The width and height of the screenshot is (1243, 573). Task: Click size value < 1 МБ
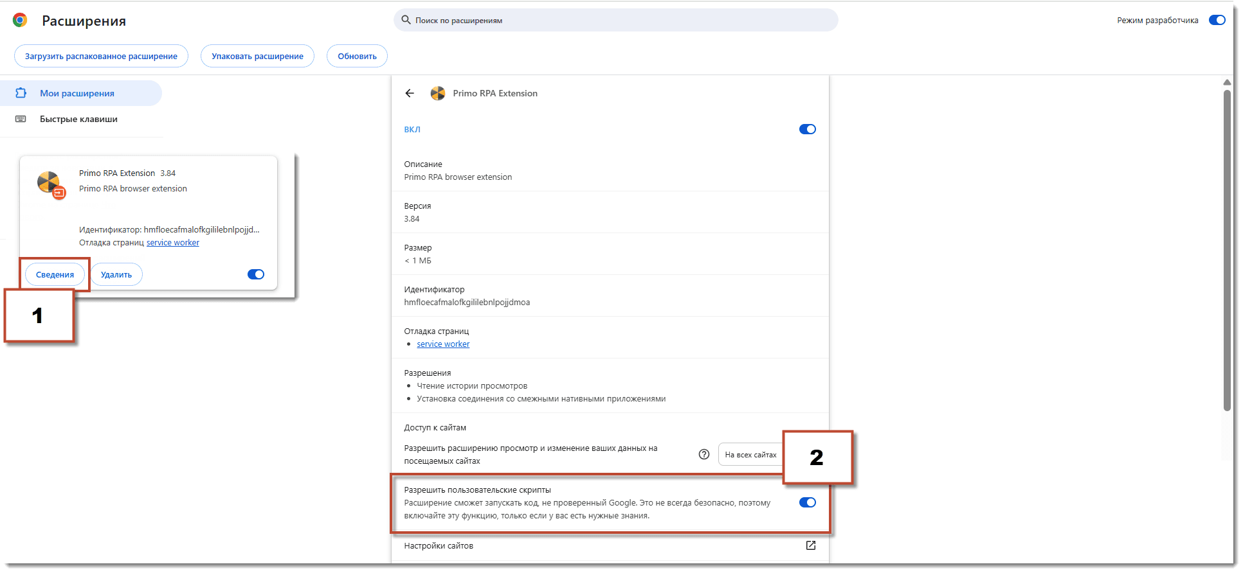tap(418, 260)
